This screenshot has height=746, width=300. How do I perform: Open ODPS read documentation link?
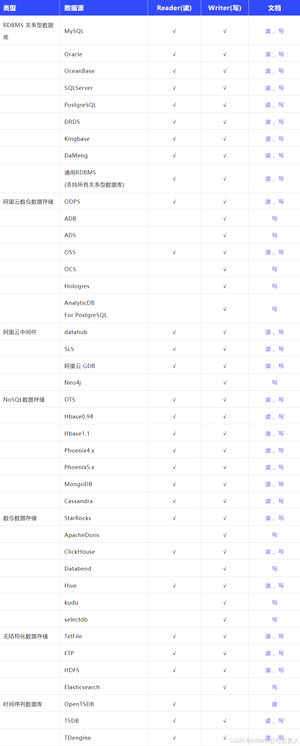coord(268,202)
